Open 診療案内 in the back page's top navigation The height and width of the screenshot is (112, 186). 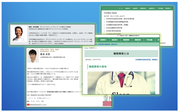click(x=128, y=8)
